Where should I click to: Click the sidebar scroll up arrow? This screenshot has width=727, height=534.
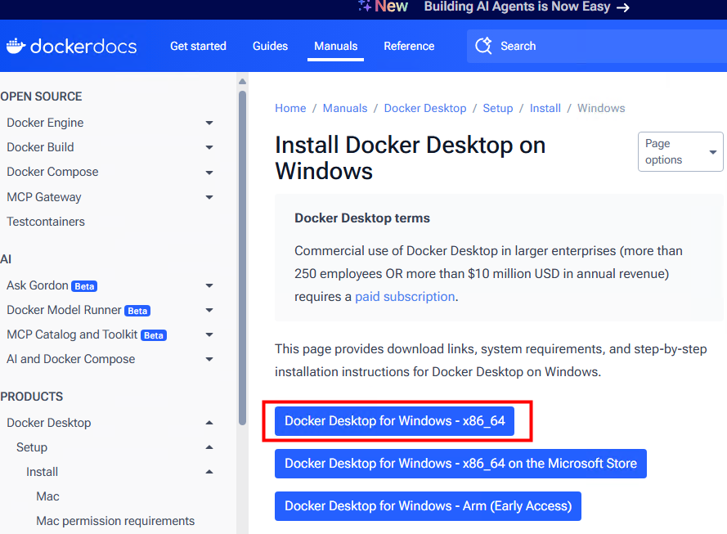(242, 82)
